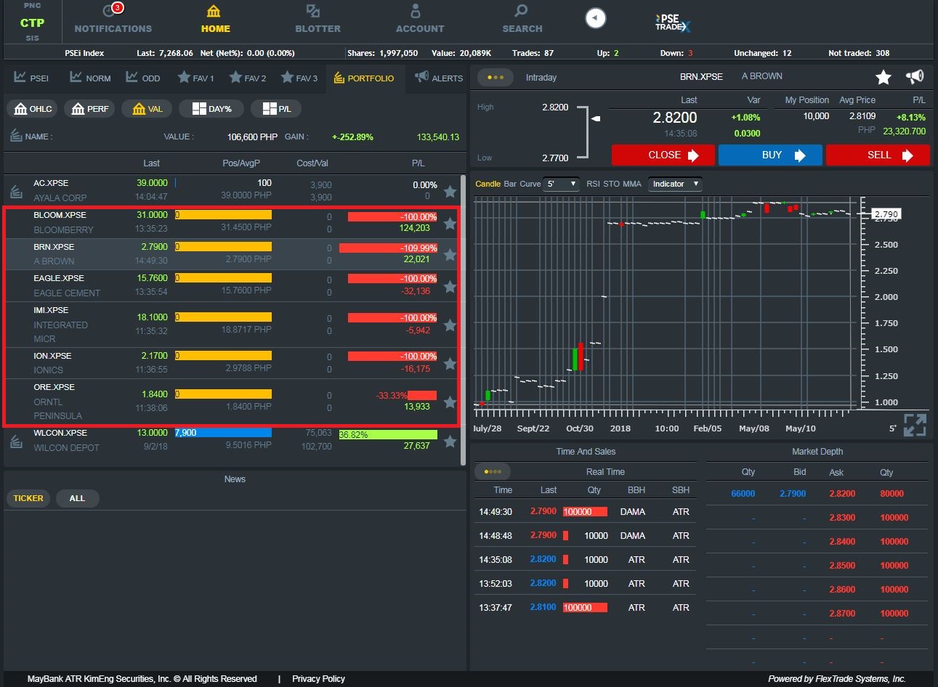This screenshot has height=687, width=938.
Task: Switch to the ODD tab
Action: tap(143, 78)
